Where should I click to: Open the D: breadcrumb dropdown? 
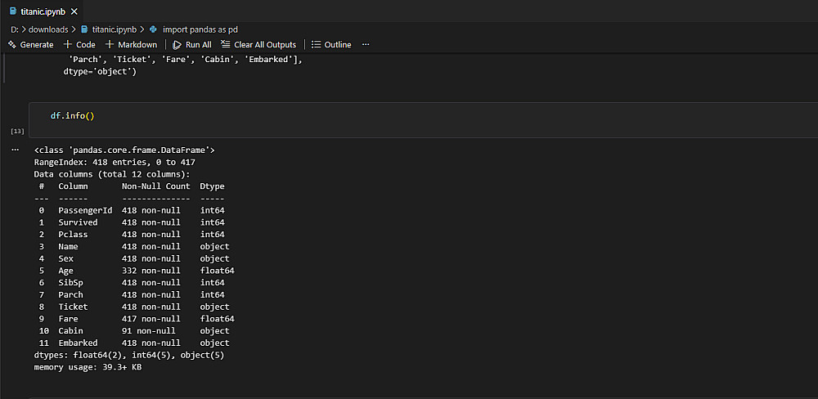coord(15,29)
